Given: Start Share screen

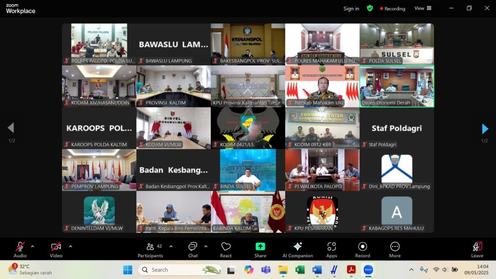Looking at the screenshot, I should [260, 249].
